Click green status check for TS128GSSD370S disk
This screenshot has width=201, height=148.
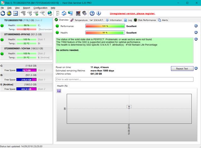(x=2, y=26)
